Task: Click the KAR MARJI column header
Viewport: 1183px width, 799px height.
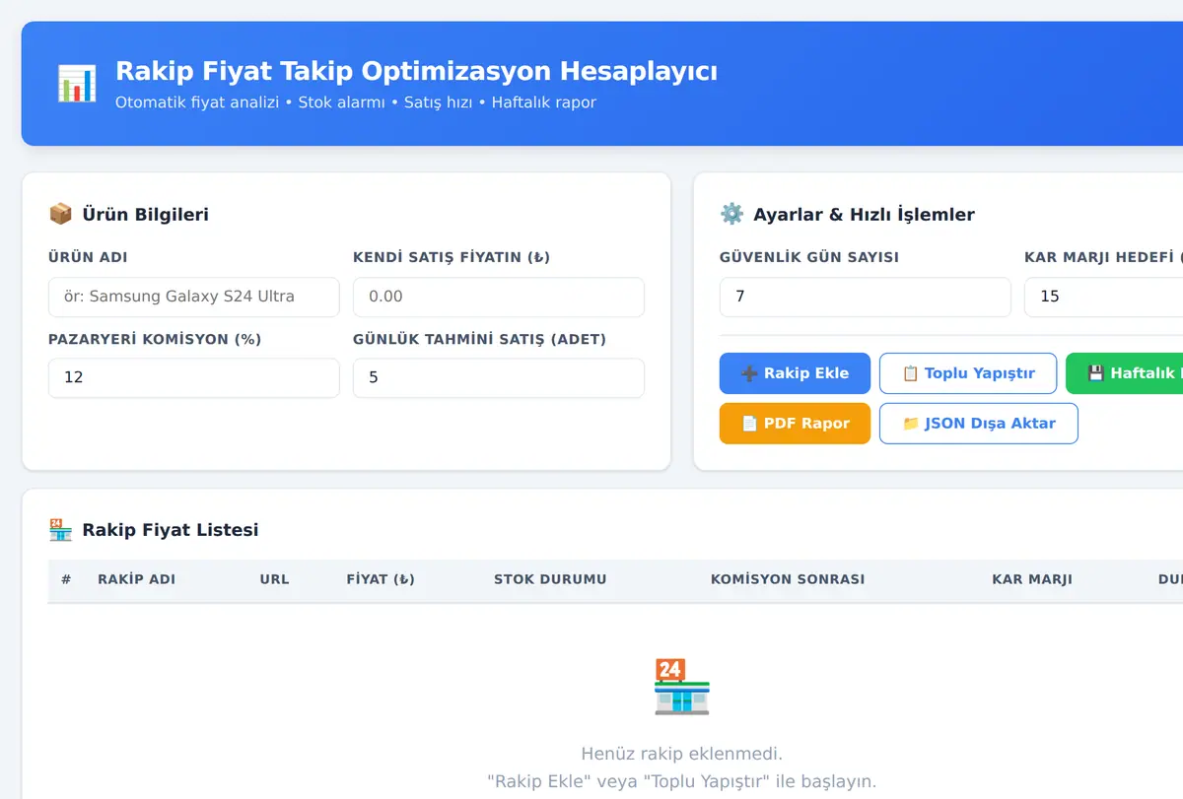Action: point(1032,579)
